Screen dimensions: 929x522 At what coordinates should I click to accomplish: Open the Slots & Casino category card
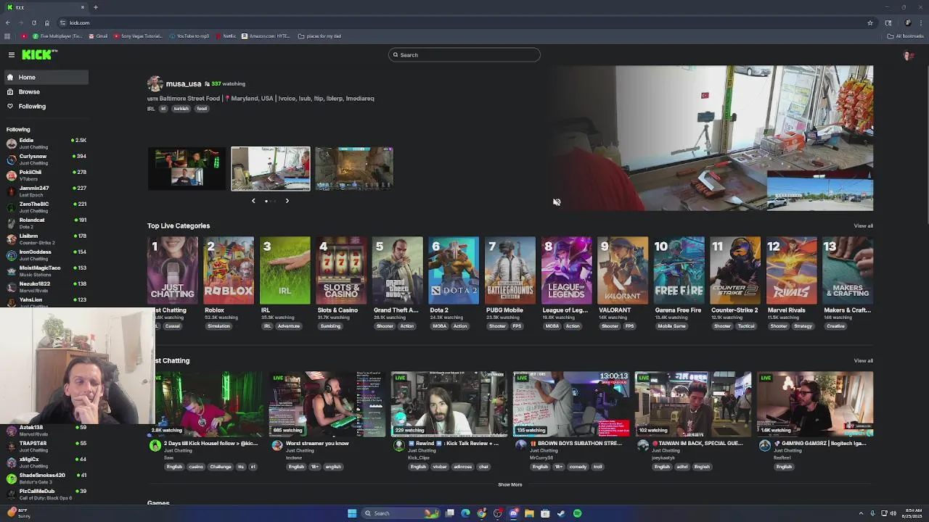pos(341,270)
